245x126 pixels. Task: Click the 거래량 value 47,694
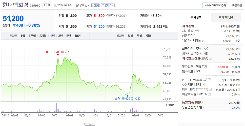[156, 16]
